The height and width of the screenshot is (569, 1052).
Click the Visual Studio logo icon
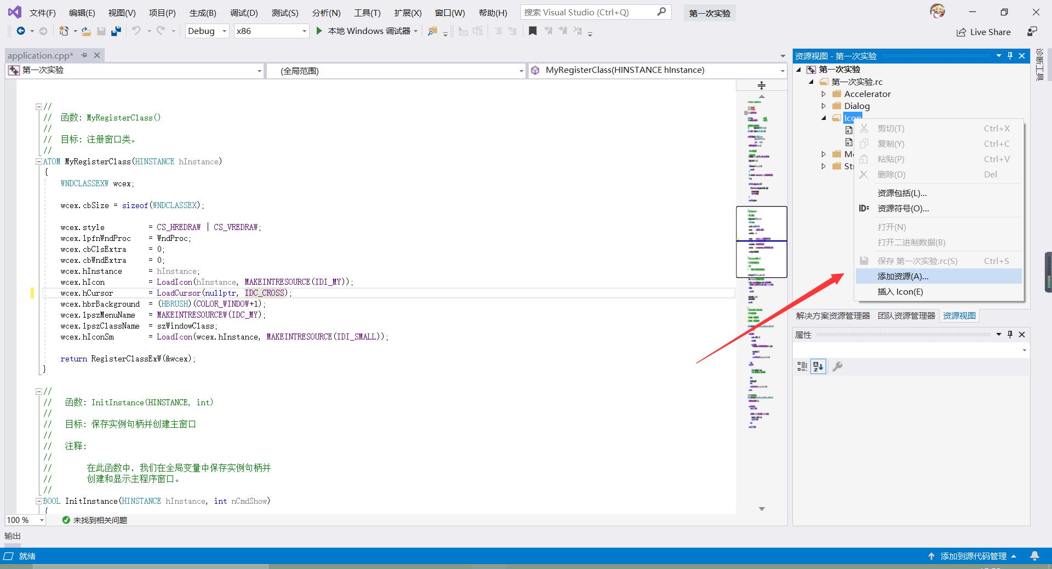point(15,12)
